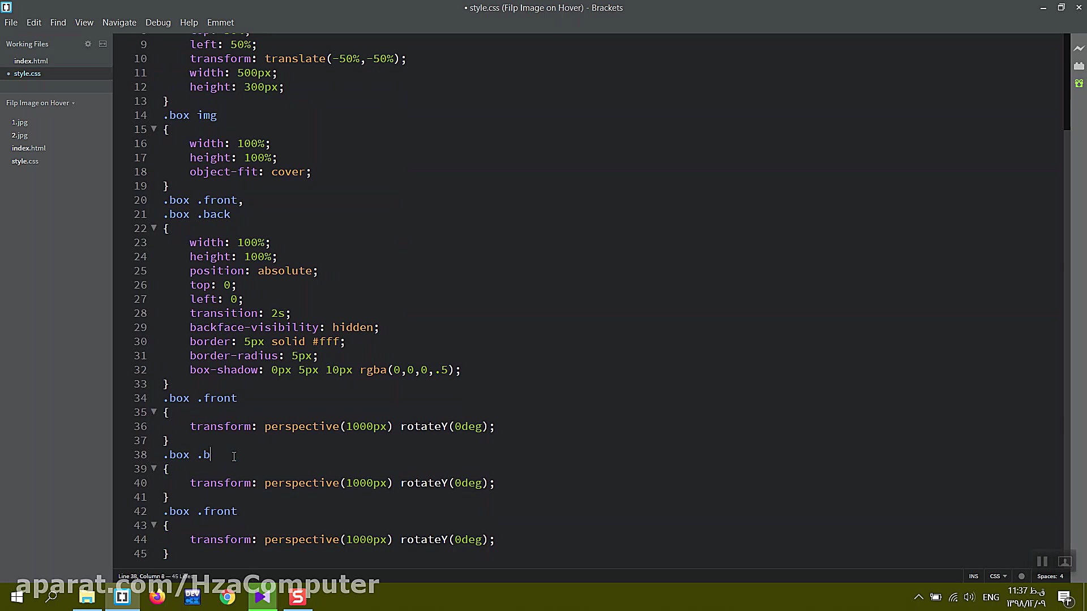Open the Emmet menu
This screenshot has width=1087, height=611.
[x=220, y=22]
